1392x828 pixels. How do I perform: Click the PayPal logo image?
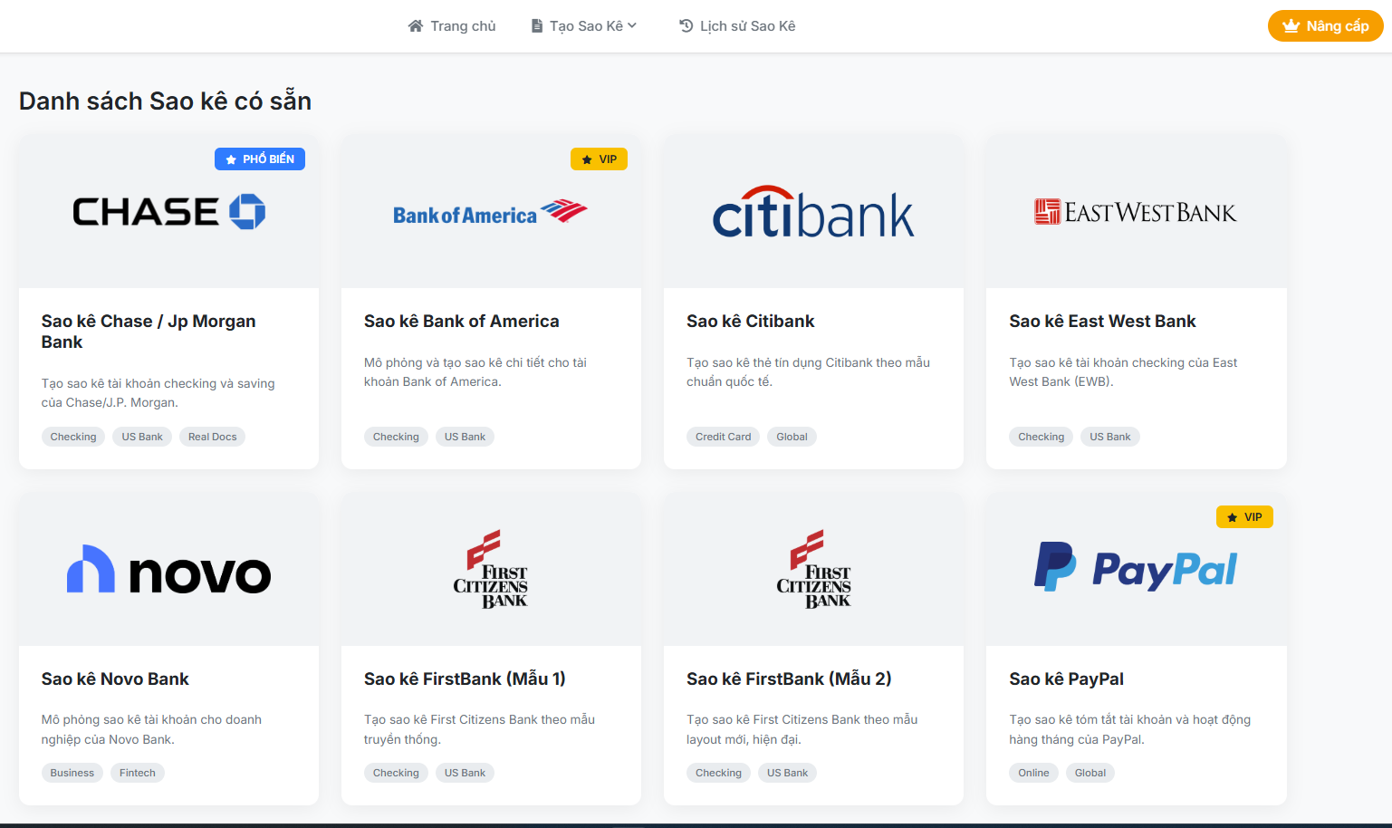1136,568
